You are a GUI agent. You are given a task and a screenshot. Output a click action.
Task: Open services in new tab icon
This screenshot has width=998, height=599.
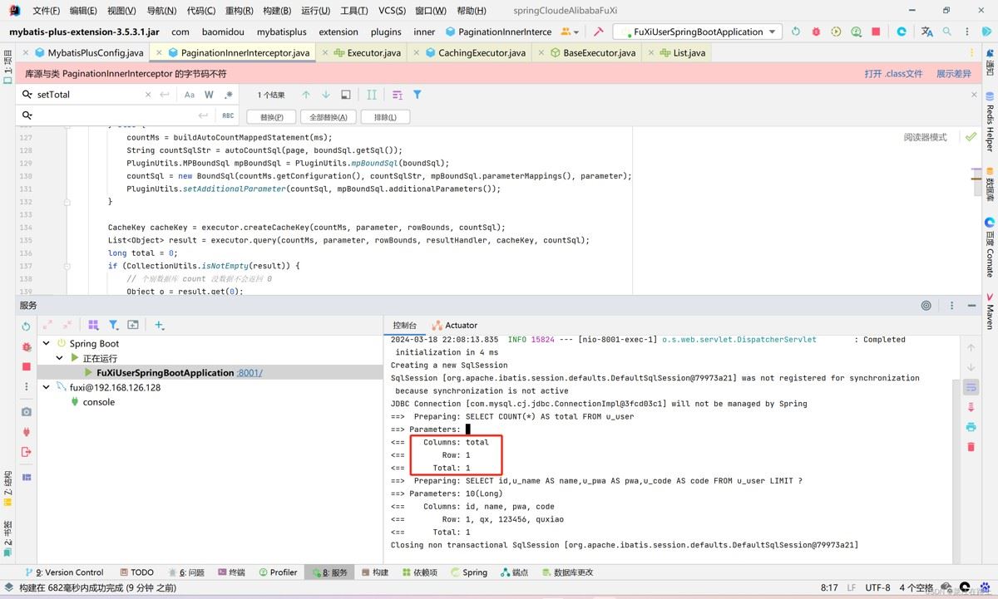coord(133,326)
